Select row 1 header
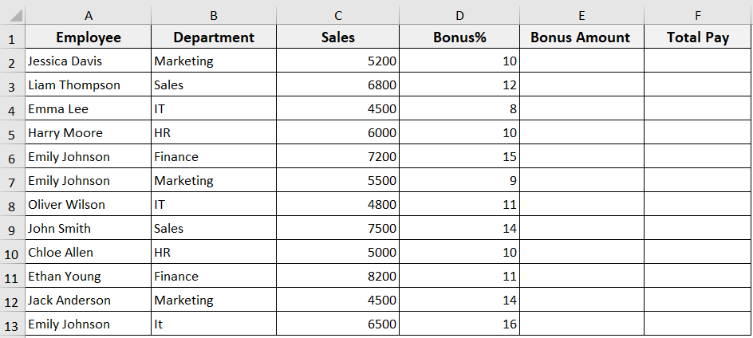The height and width of the screenshot is (338, 753). click(12, 37)
